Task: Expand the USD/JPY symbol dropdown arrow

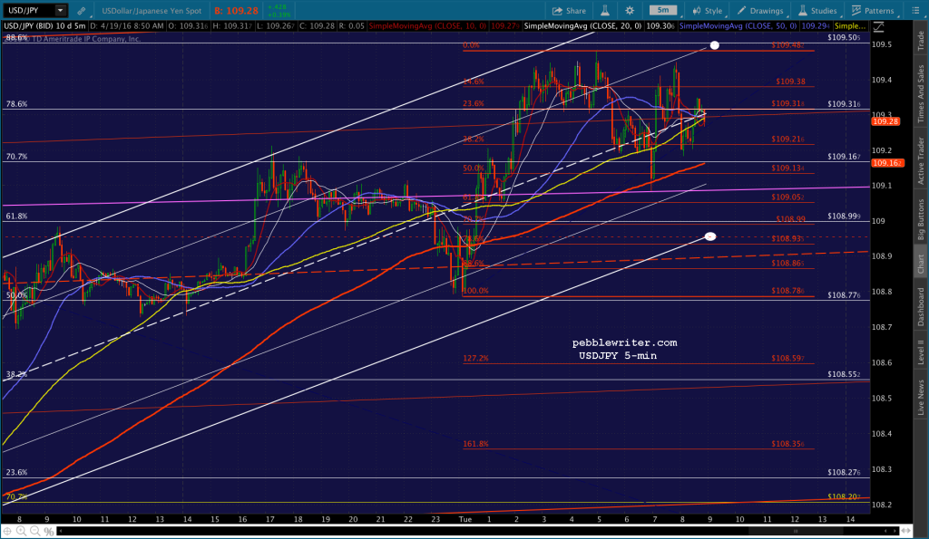Action: click(x=61, y=11)
